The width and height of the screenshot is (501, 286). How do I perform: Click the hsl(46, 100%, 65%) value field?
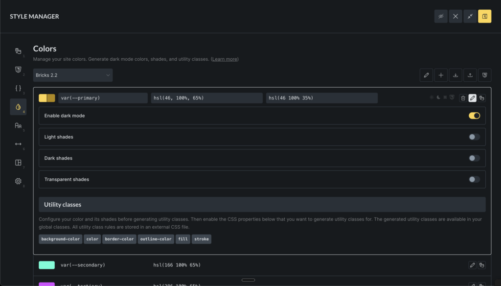pyautogui.click(x=206, y=98)
